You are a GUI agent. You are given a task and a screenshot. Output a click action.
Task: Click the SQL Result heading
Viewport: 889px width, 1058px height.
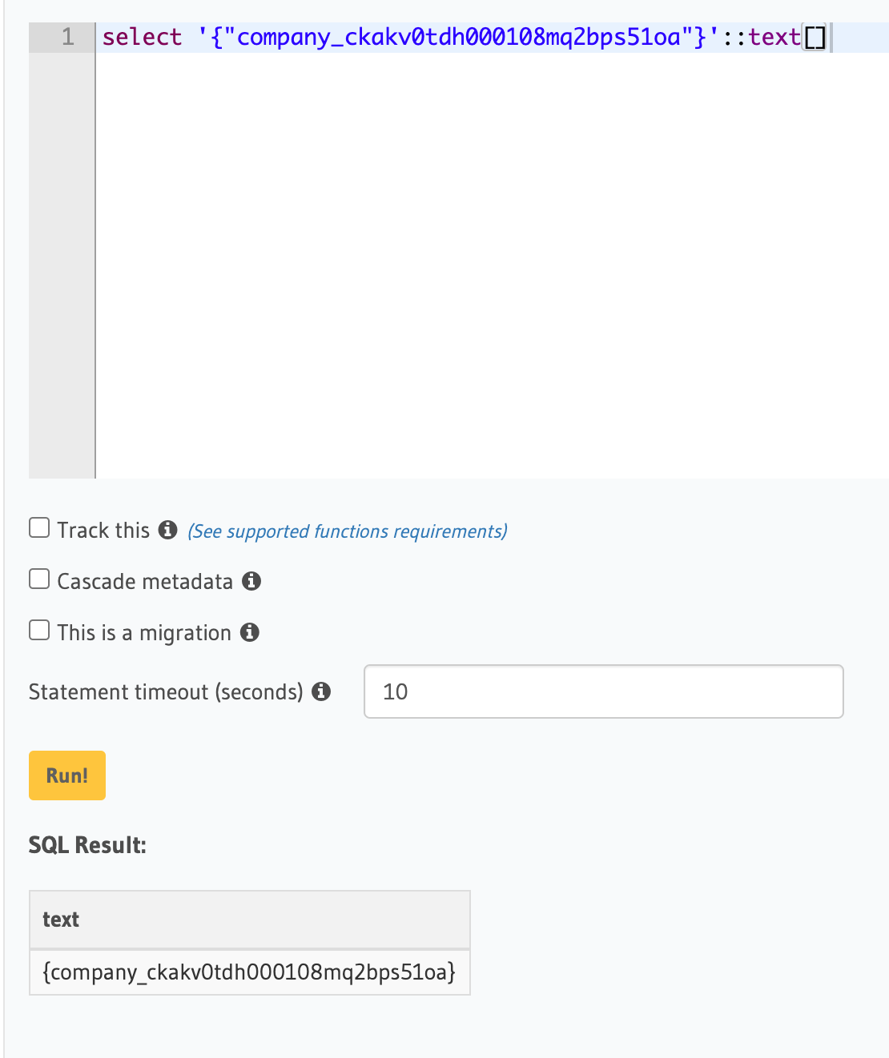(87, 844)
